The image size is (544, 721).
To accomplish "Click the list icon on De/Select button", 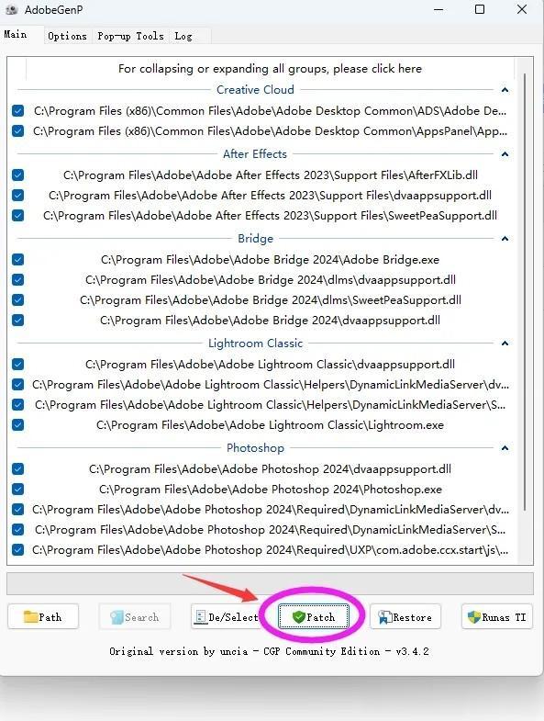I will 200,617.
